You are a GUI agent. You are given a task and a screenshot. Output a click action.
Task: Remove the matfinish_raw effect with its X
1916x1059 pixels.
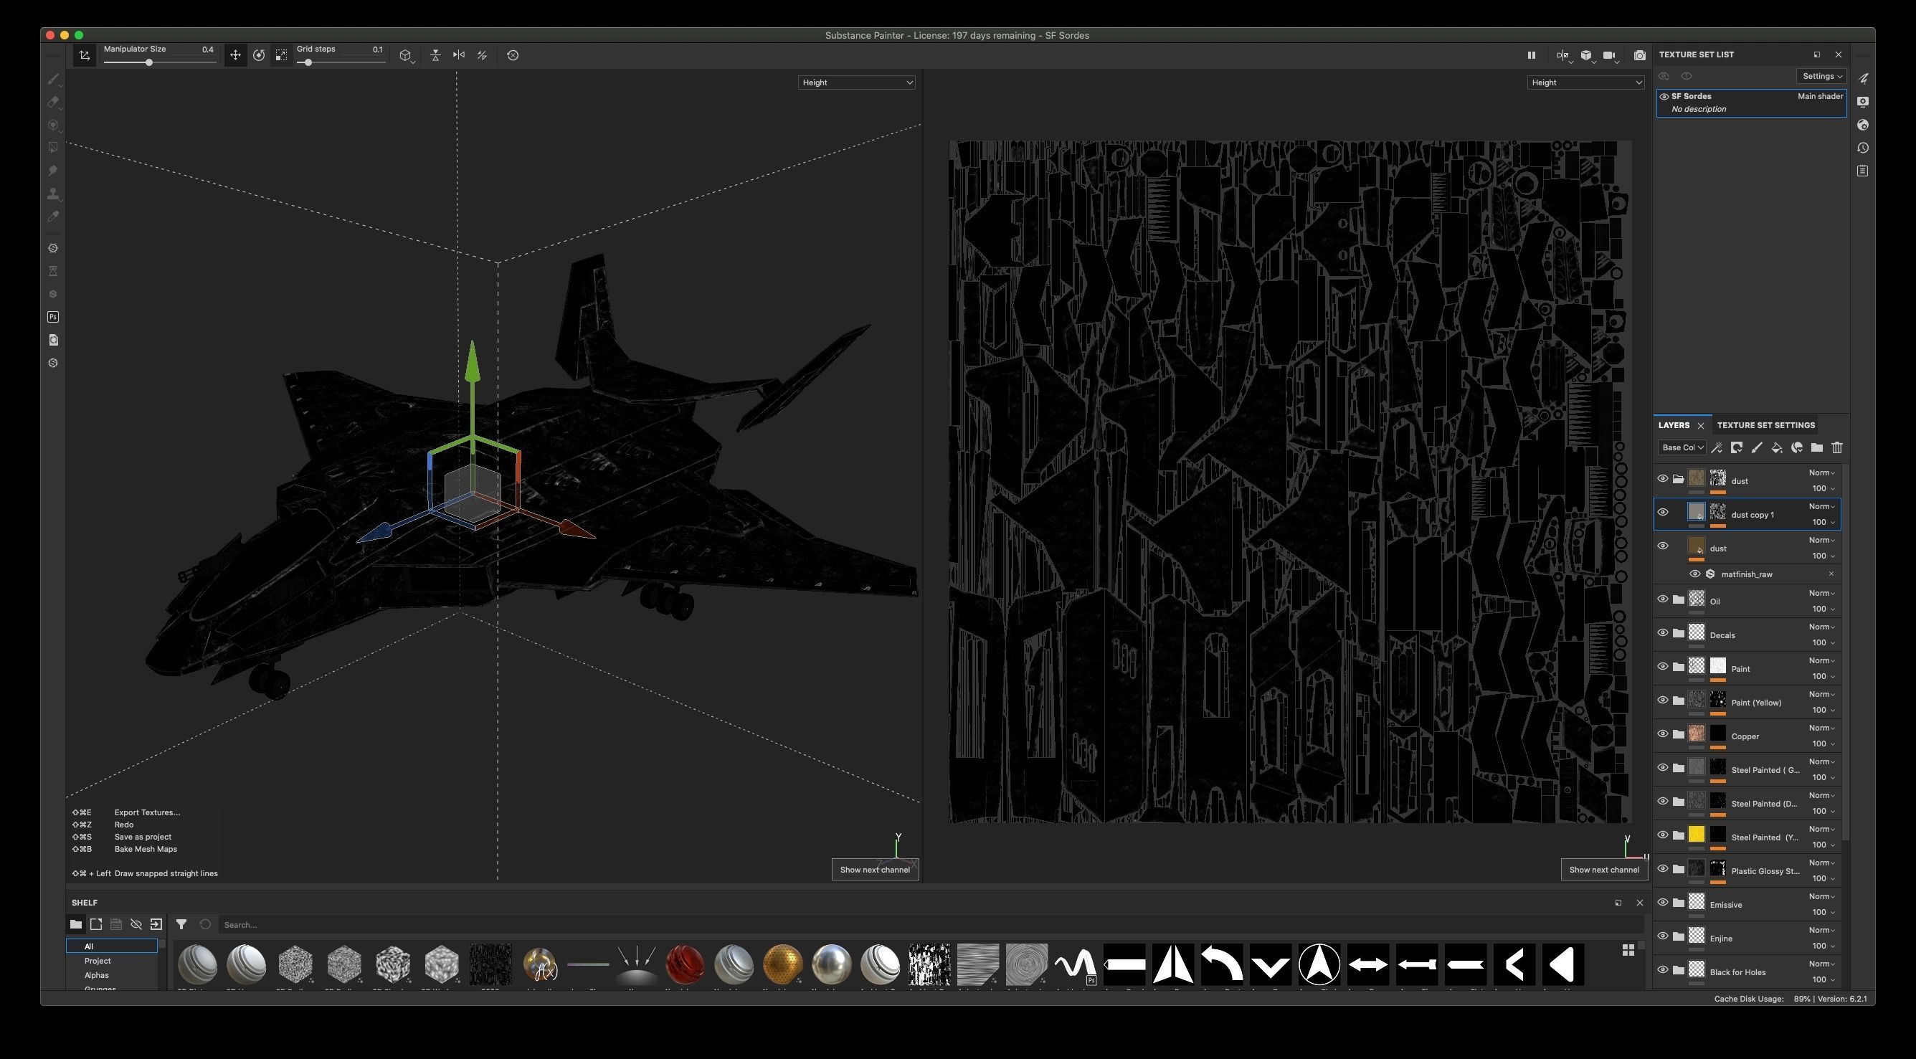pyautogui.click(x=1831, y=574)
